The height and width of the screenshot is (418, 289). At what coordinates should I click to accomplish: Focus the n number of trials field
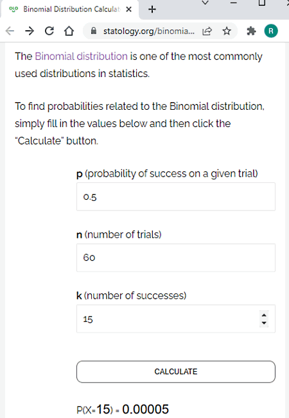[x=176, y=257]
